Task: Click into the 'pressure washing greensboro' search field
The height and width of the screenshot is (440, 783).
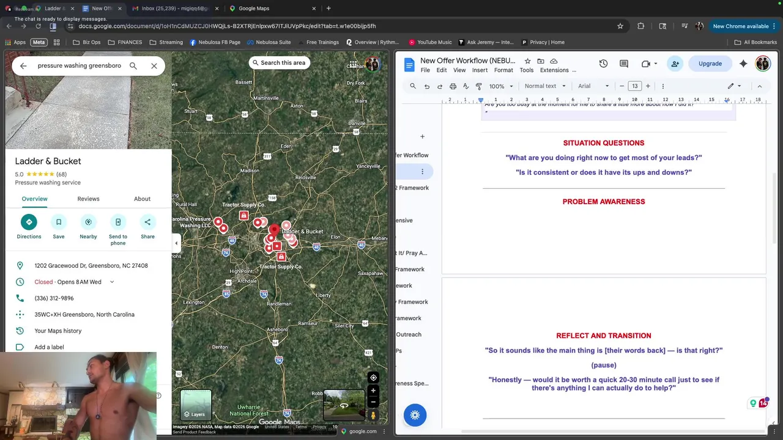Action: [x=80, y=65]
